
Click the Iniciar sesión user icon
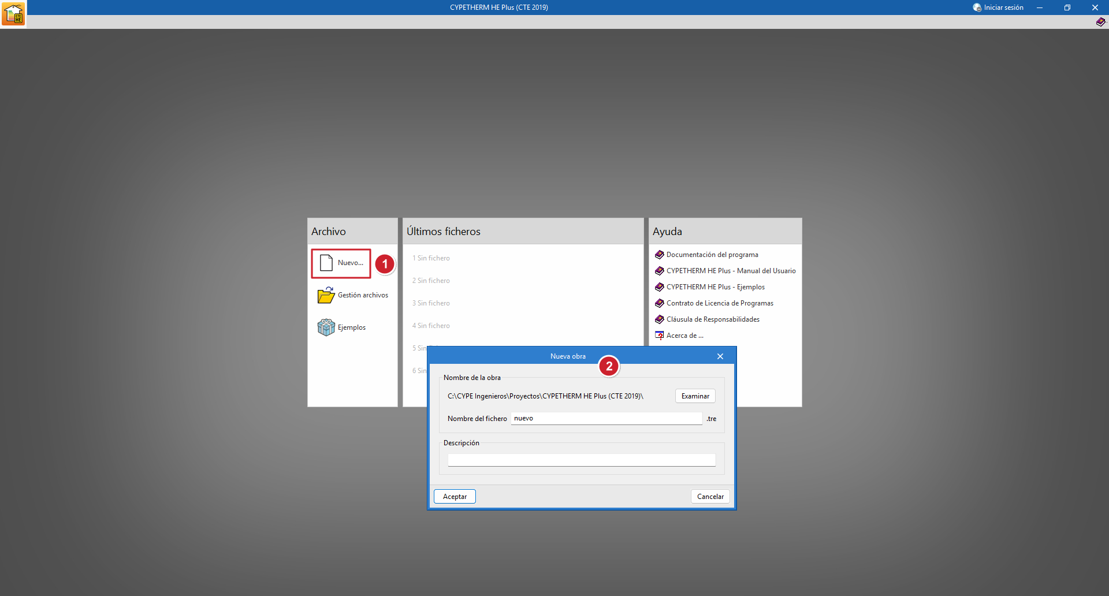tap(977, 8)
